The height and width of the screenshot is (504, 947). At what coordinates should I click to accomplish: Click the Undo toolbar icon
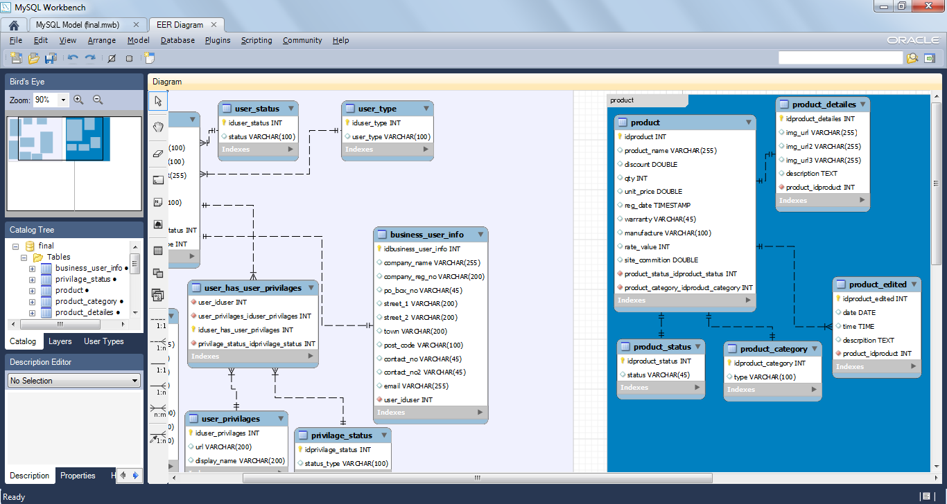(73, 58)
